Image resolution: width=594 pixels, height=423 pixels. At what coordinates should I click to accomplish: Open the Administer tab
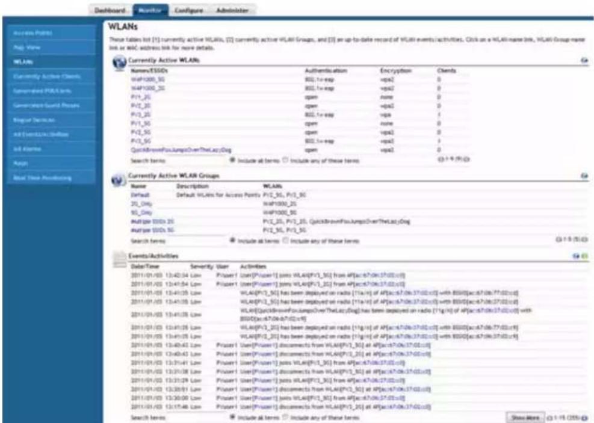[232, 10]
